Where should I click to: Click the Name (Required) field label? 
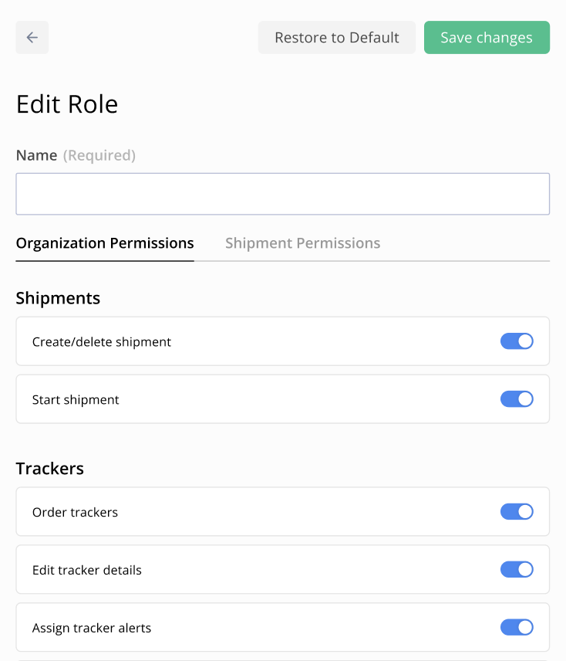pyautogui.click(x=76, y=155)
